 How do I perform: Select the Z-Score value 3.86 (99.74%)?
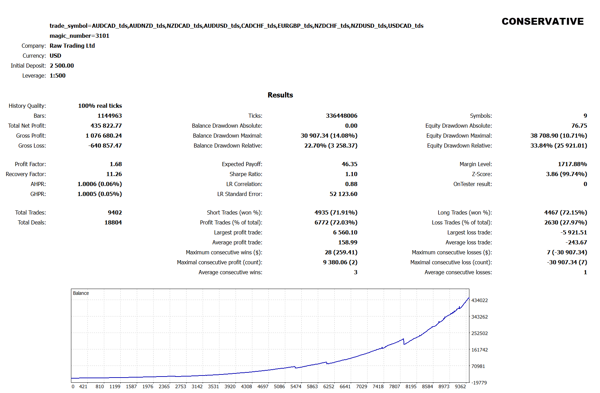coord(566,174)
